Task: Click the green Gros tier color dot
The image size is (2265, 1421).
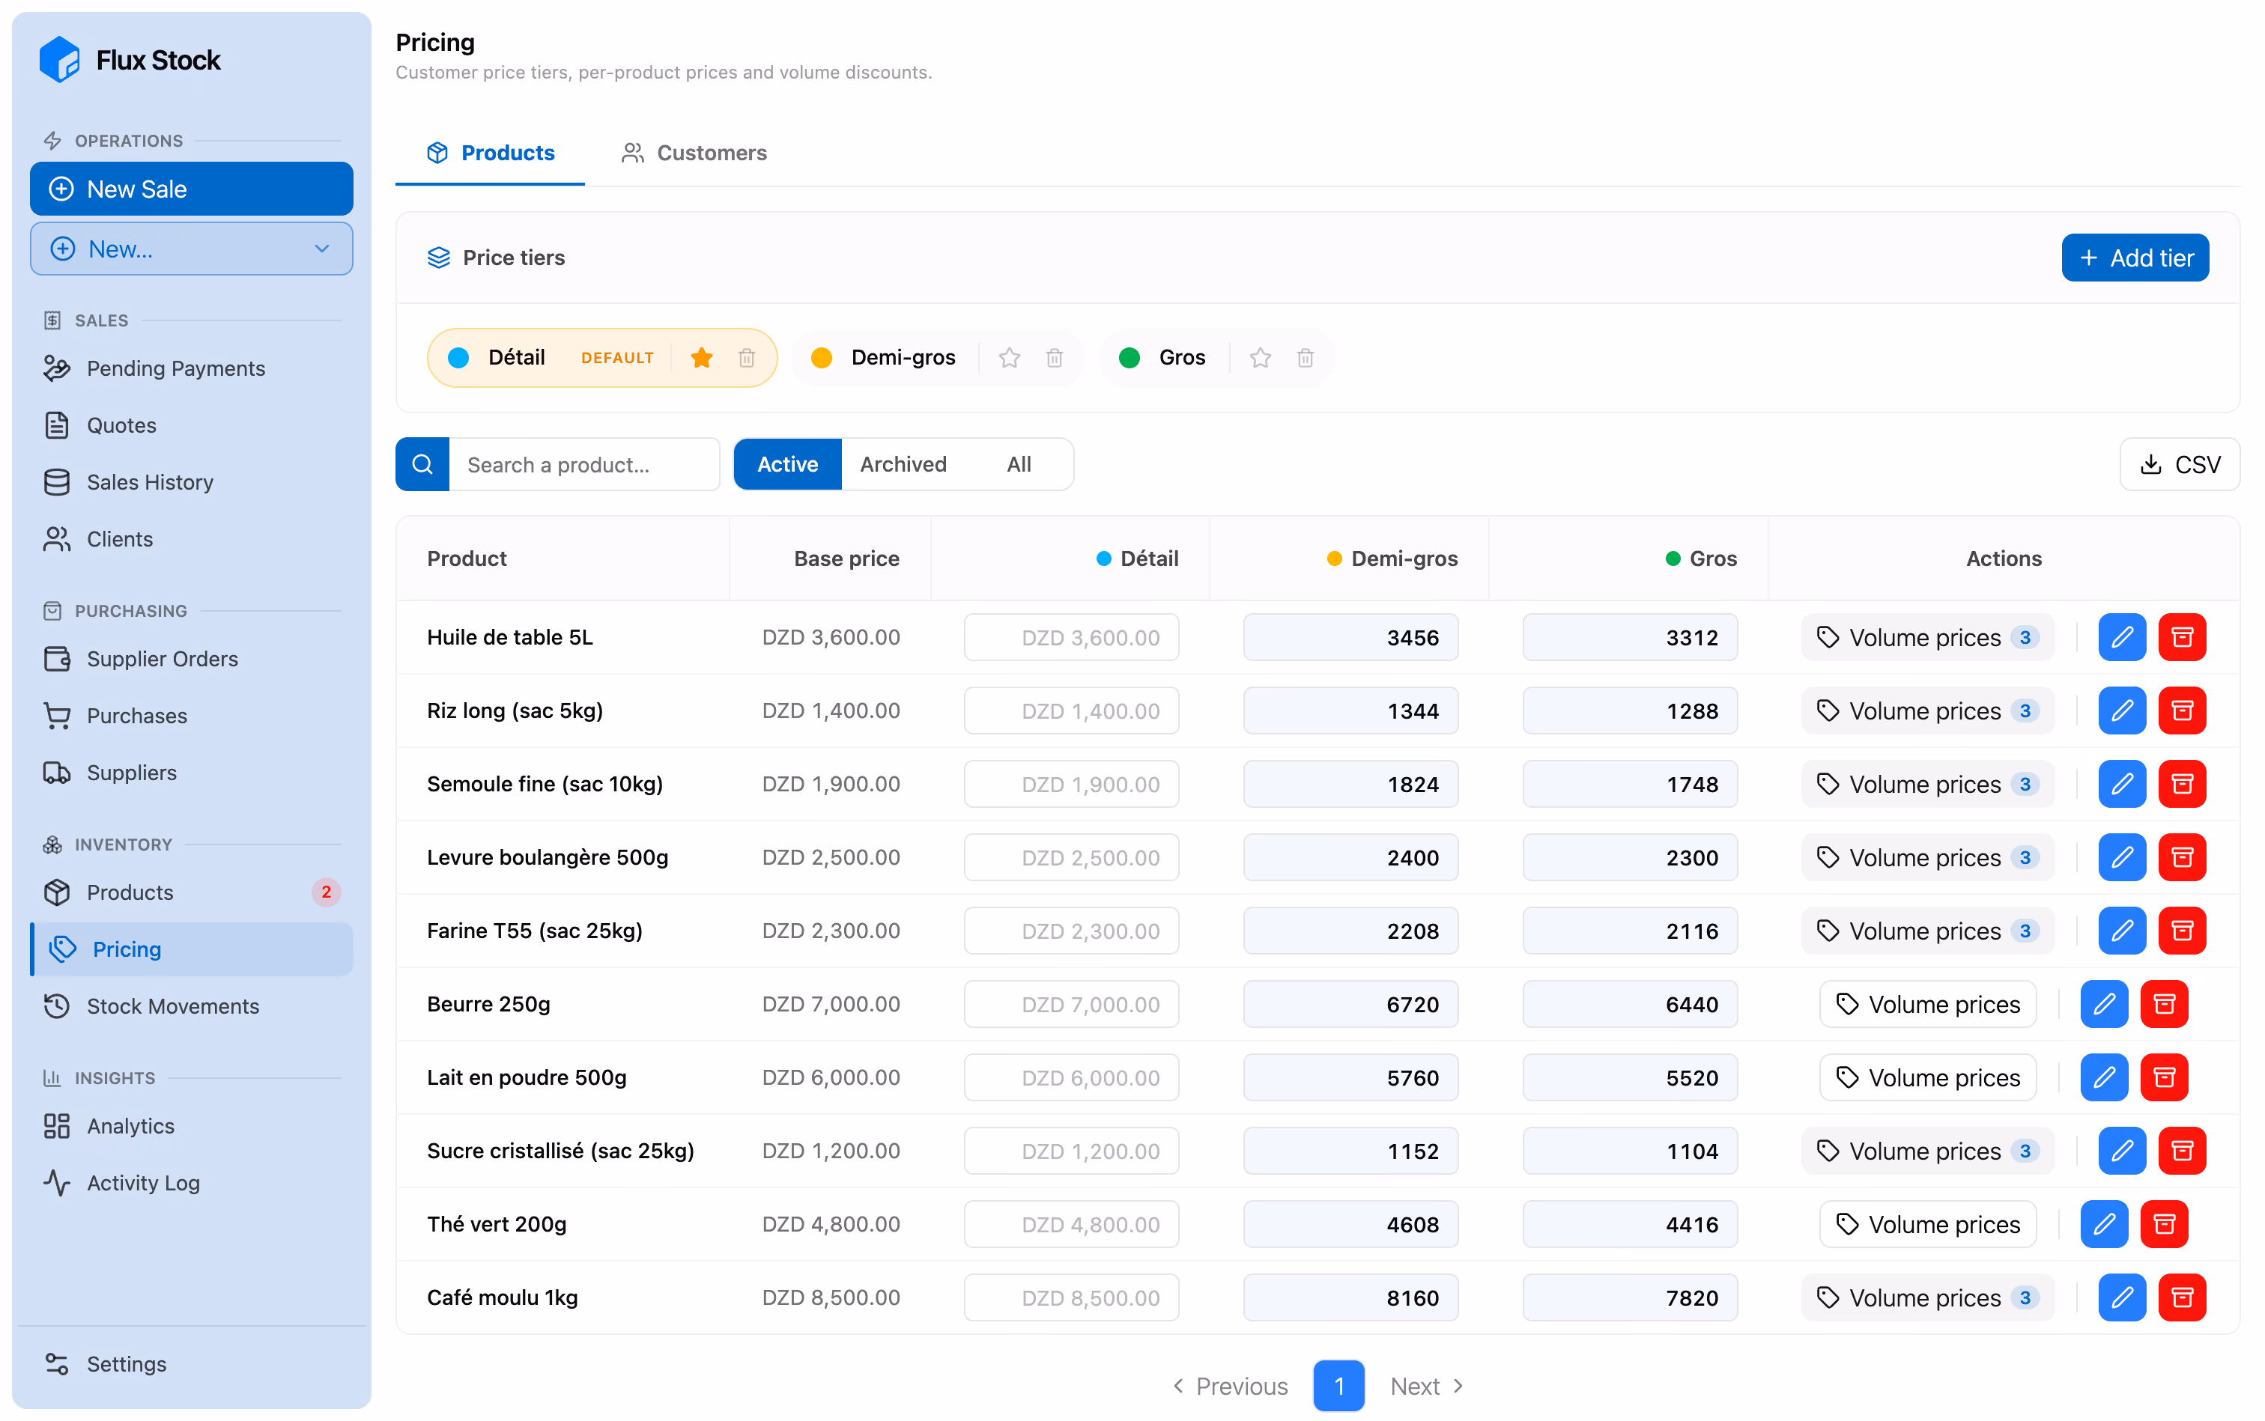Action: (1130, 358)
